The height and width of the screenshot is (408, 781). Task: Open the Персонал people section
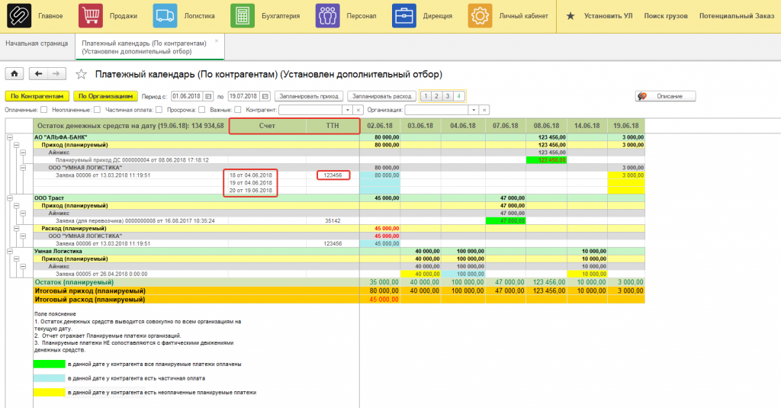click(327, 15)
